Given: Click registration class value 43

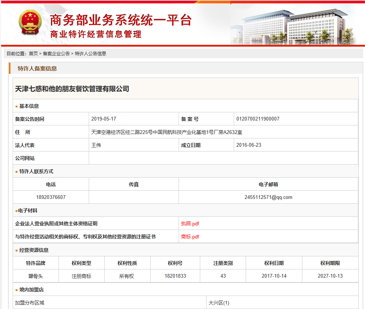Looking at the screenshot, I should tap(223, 276).
